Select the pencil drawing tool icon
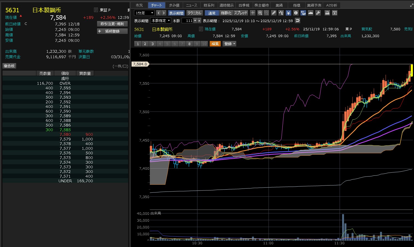The width and height of the screenshot is (414, 247). 274,13
